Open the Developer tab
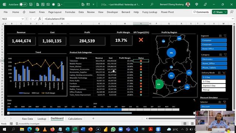The image size is (236, 133). click(x=112, y=12)
